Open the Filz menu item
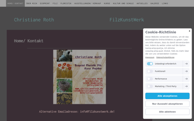Image resolution: width=194 pixels, height=121 pixels. click(x=55, y=4)
